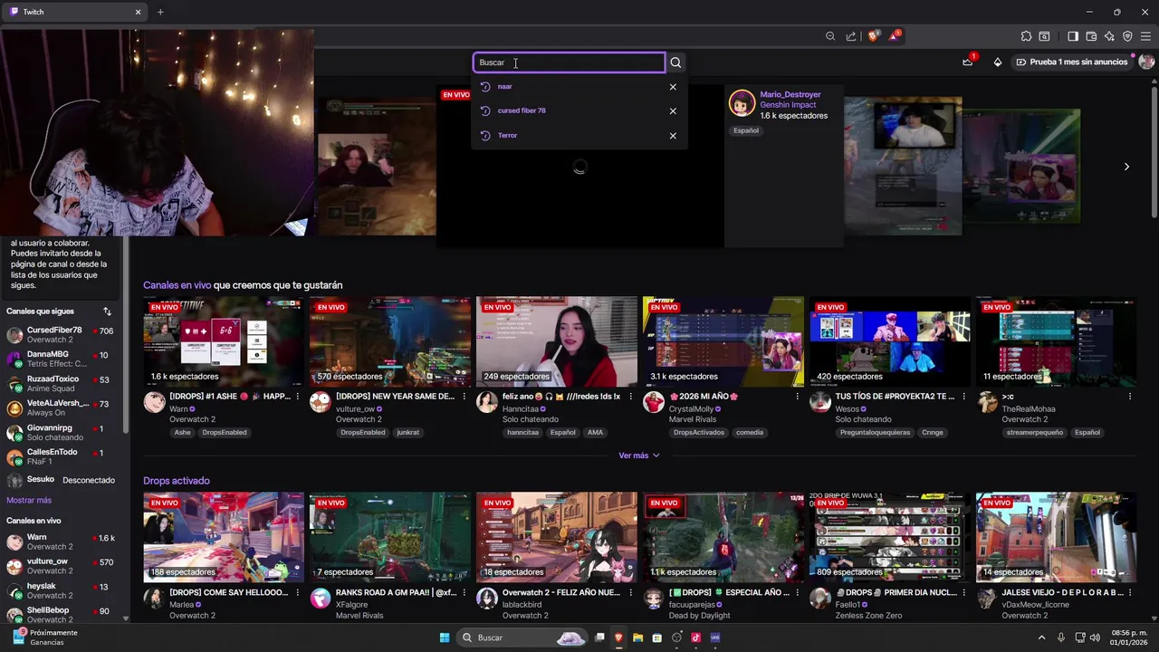Open Warn stream thumbnail with 1.6 k viewers
The image size is (1159, 652).
point(224,341)
